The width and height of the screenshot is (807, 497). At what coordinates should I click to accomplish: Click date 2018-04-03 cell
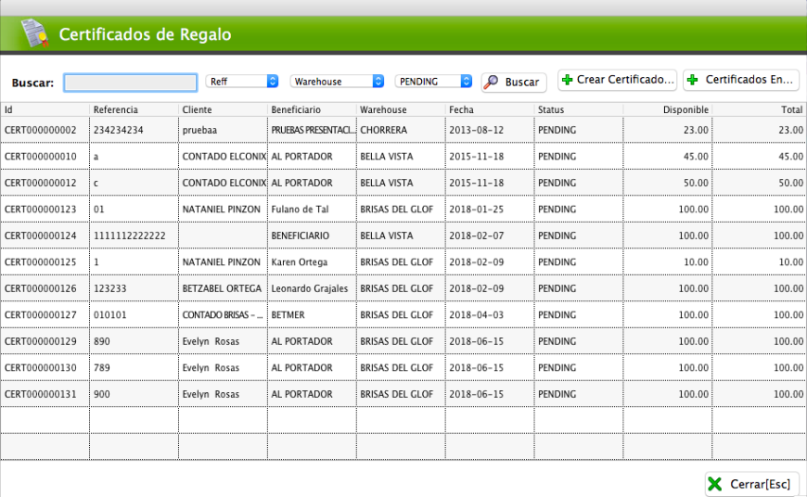(490, 315)
